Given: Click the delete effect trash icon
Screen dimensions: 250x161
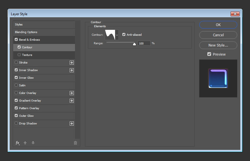Looking at the screenshot, I should 75,143.
